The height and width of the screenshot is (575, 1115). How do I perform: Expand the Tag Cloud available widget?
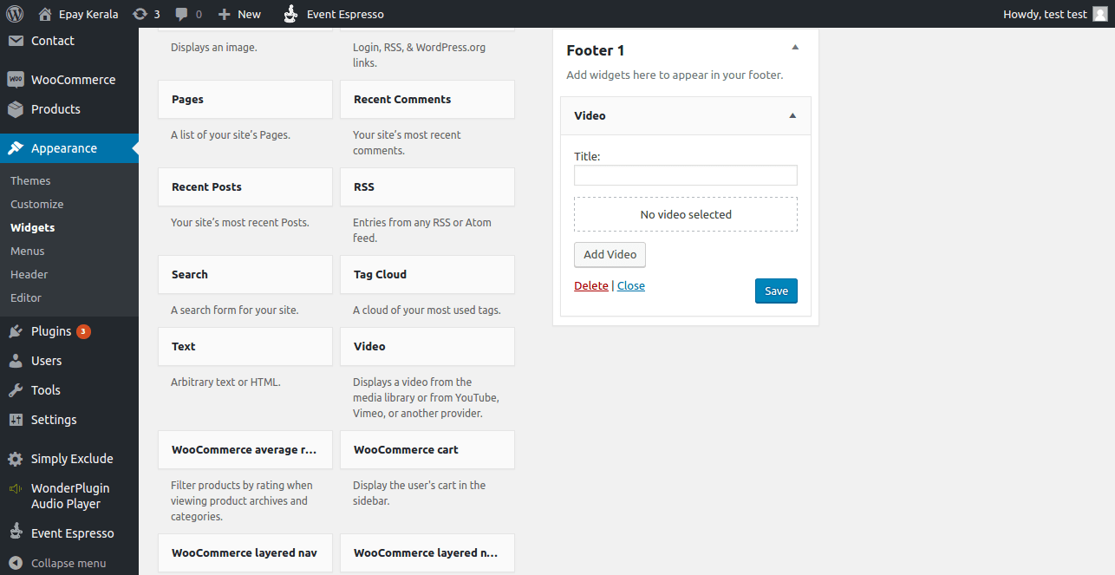pyautogui.click(x=427, y=274)
